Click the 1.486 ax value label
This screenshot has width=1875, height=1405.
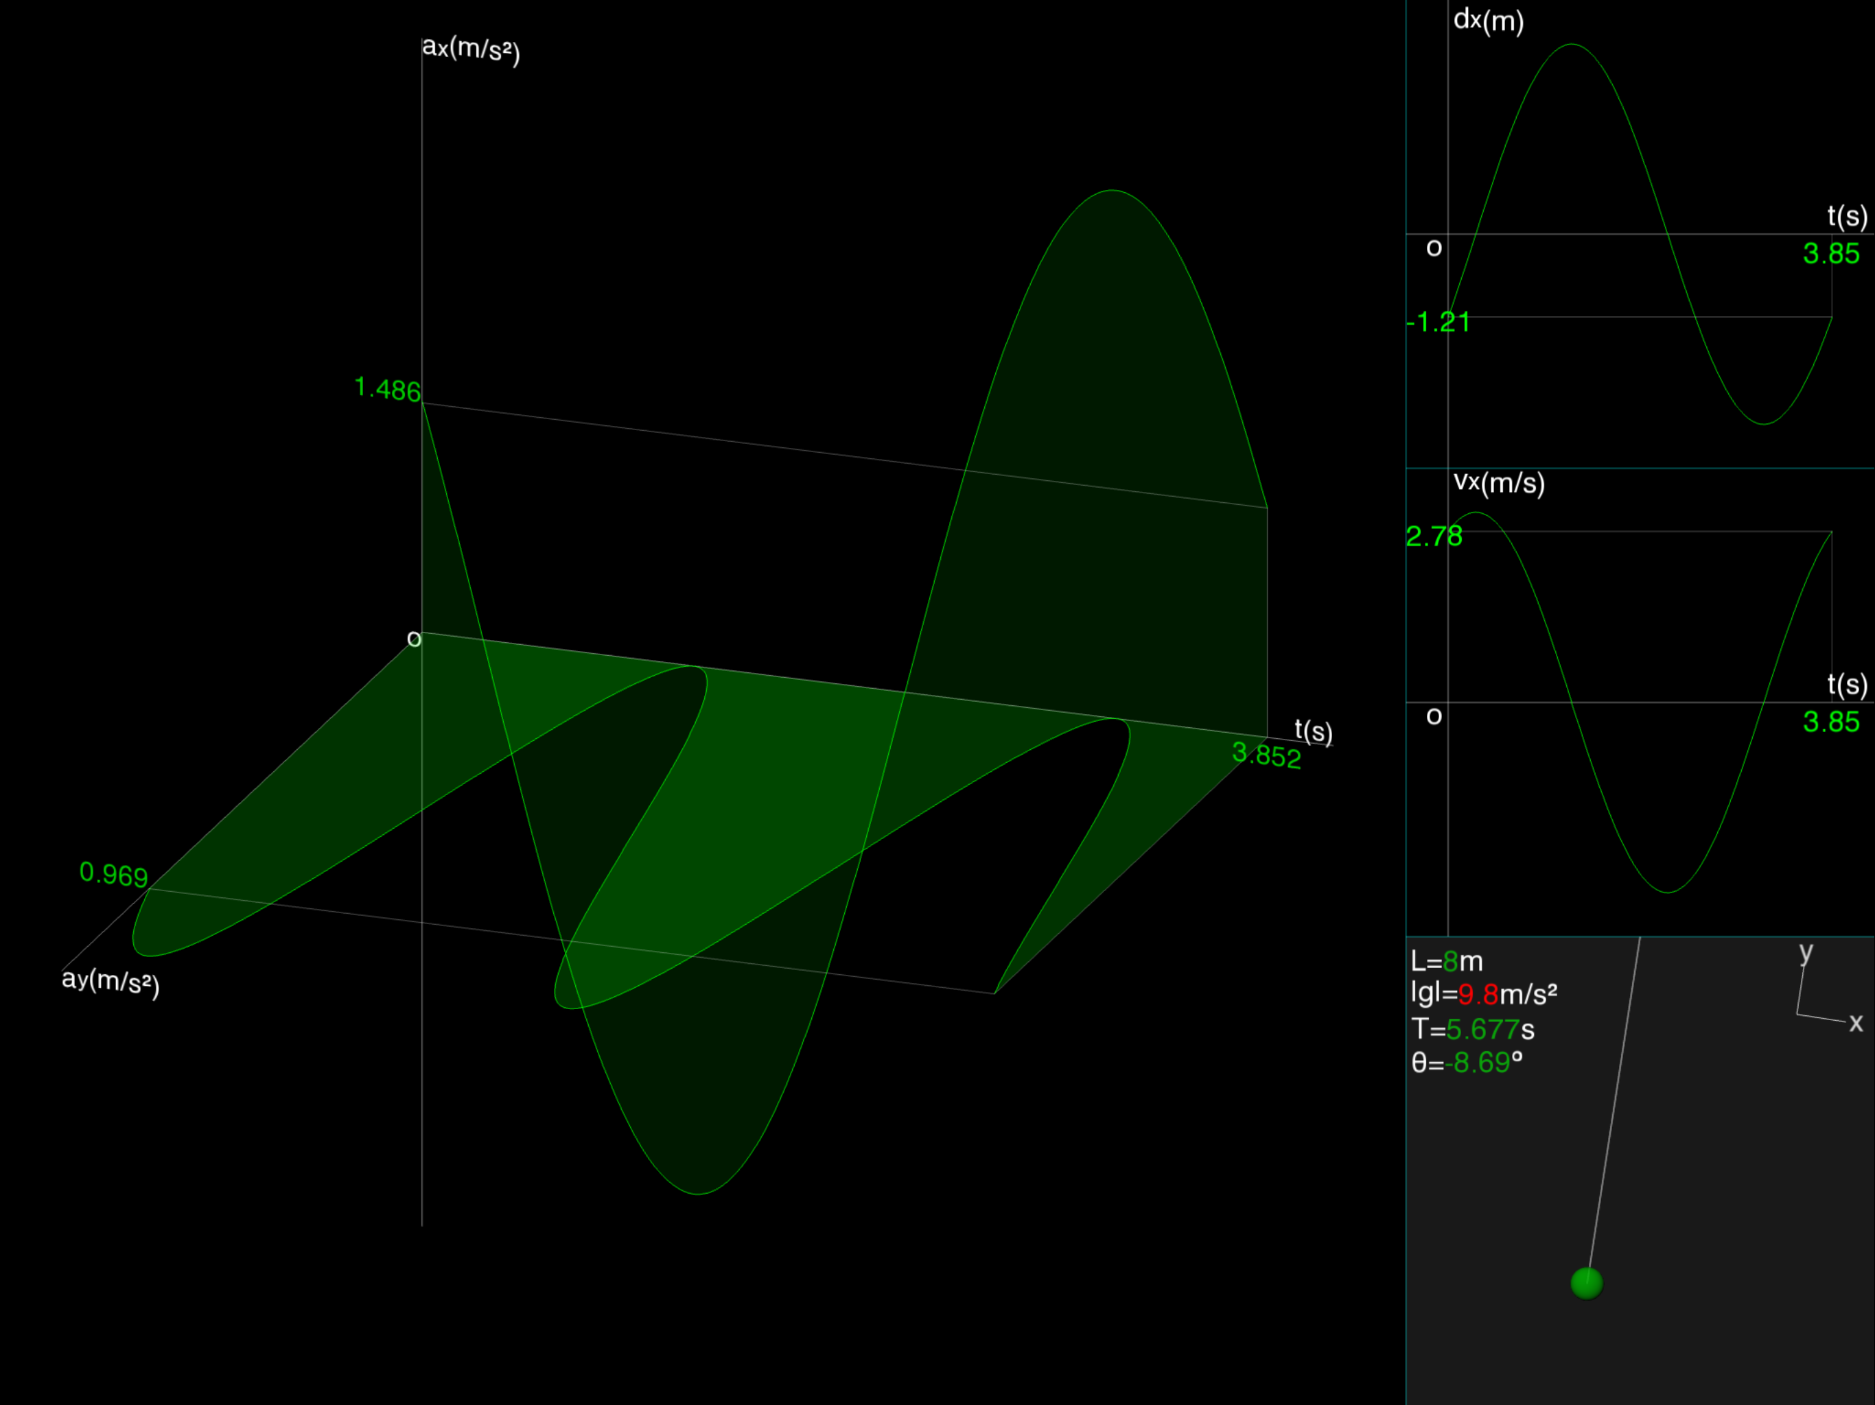pos(387,390)
